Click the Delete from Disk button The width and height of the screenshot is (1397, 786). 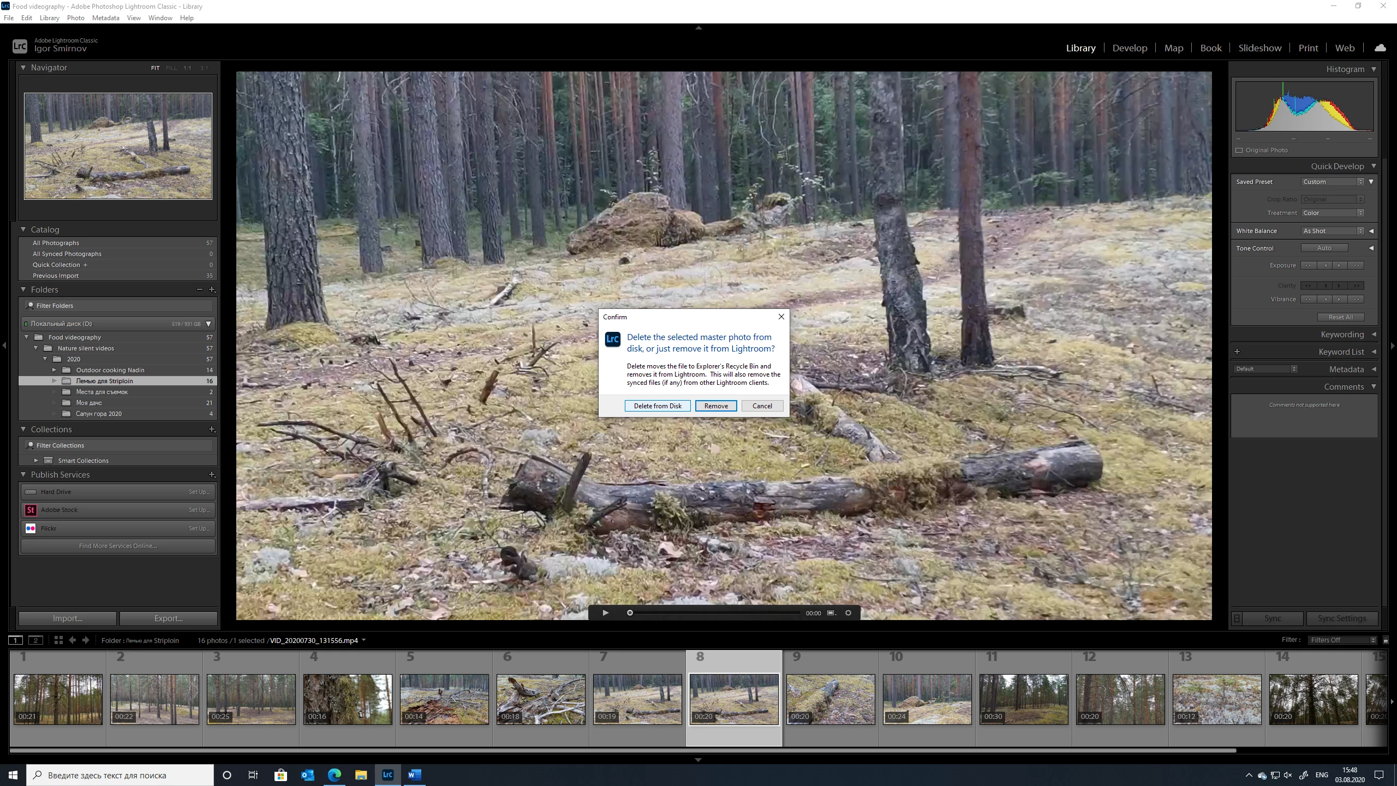(658, 406)
